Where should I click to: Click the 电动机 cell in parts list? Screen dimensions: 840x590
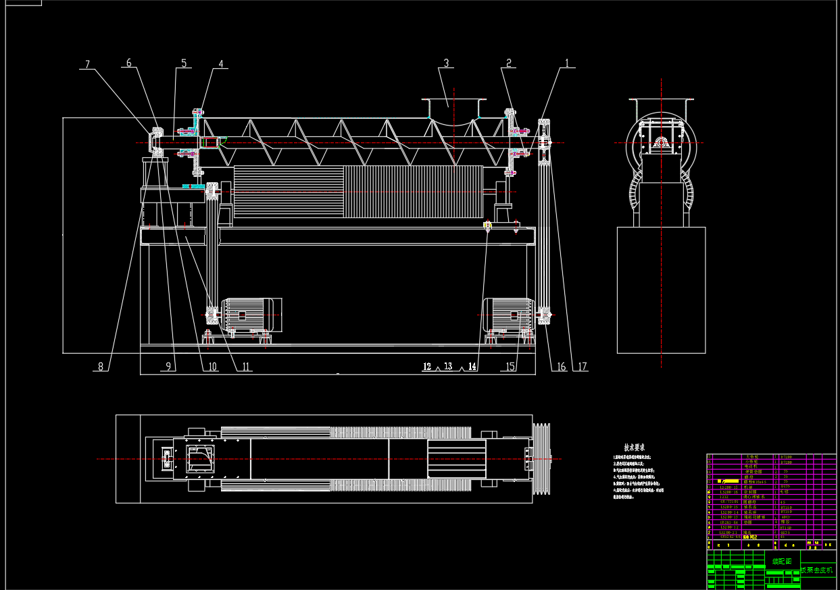coord(751,466)
